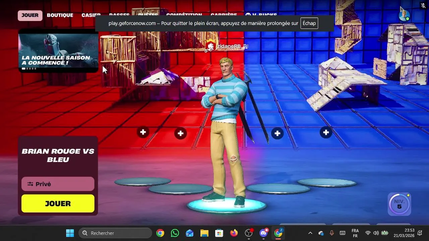Click the plus slot nearest left of character

181,134
